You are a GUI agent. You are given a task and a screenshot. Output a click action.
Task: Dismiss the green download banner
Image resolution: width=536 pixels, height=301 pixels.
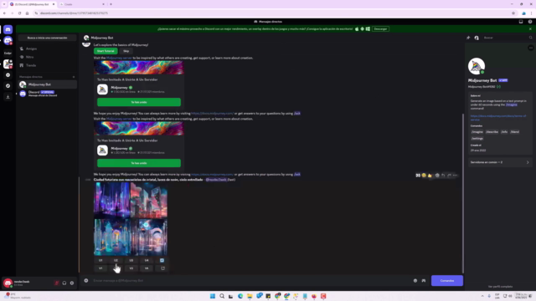coord(530,29)
